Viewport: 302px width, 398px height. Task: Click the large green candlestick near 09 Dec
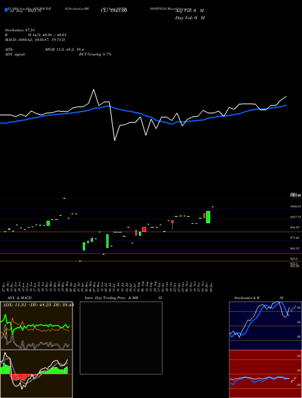pyautogui.click(x=208, y=217)
